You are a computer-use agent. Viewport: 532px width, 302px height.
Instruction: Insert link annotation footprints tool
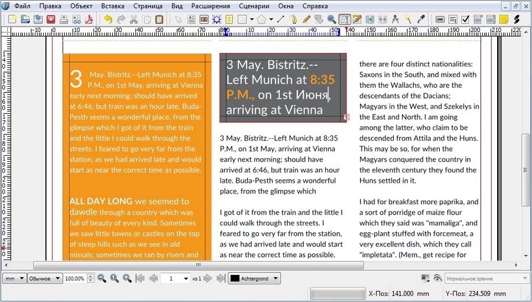coord(517,19)
